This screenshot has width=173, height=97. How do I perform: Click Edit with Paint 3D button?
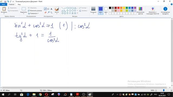click(153, 11)
